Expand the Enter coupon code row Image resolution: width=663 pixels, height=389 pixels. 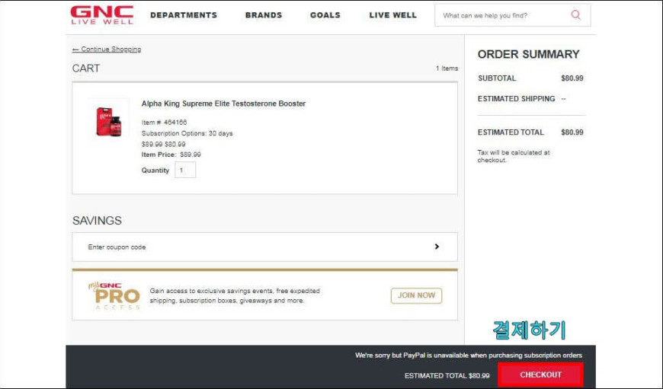click(264, 247)
